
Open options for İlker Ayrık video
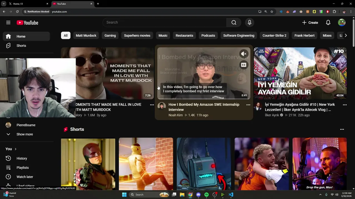point(345,105)
